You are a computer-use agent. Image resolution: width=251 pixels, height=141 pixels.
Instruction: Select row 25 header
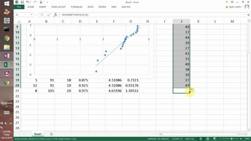[17, 112]
